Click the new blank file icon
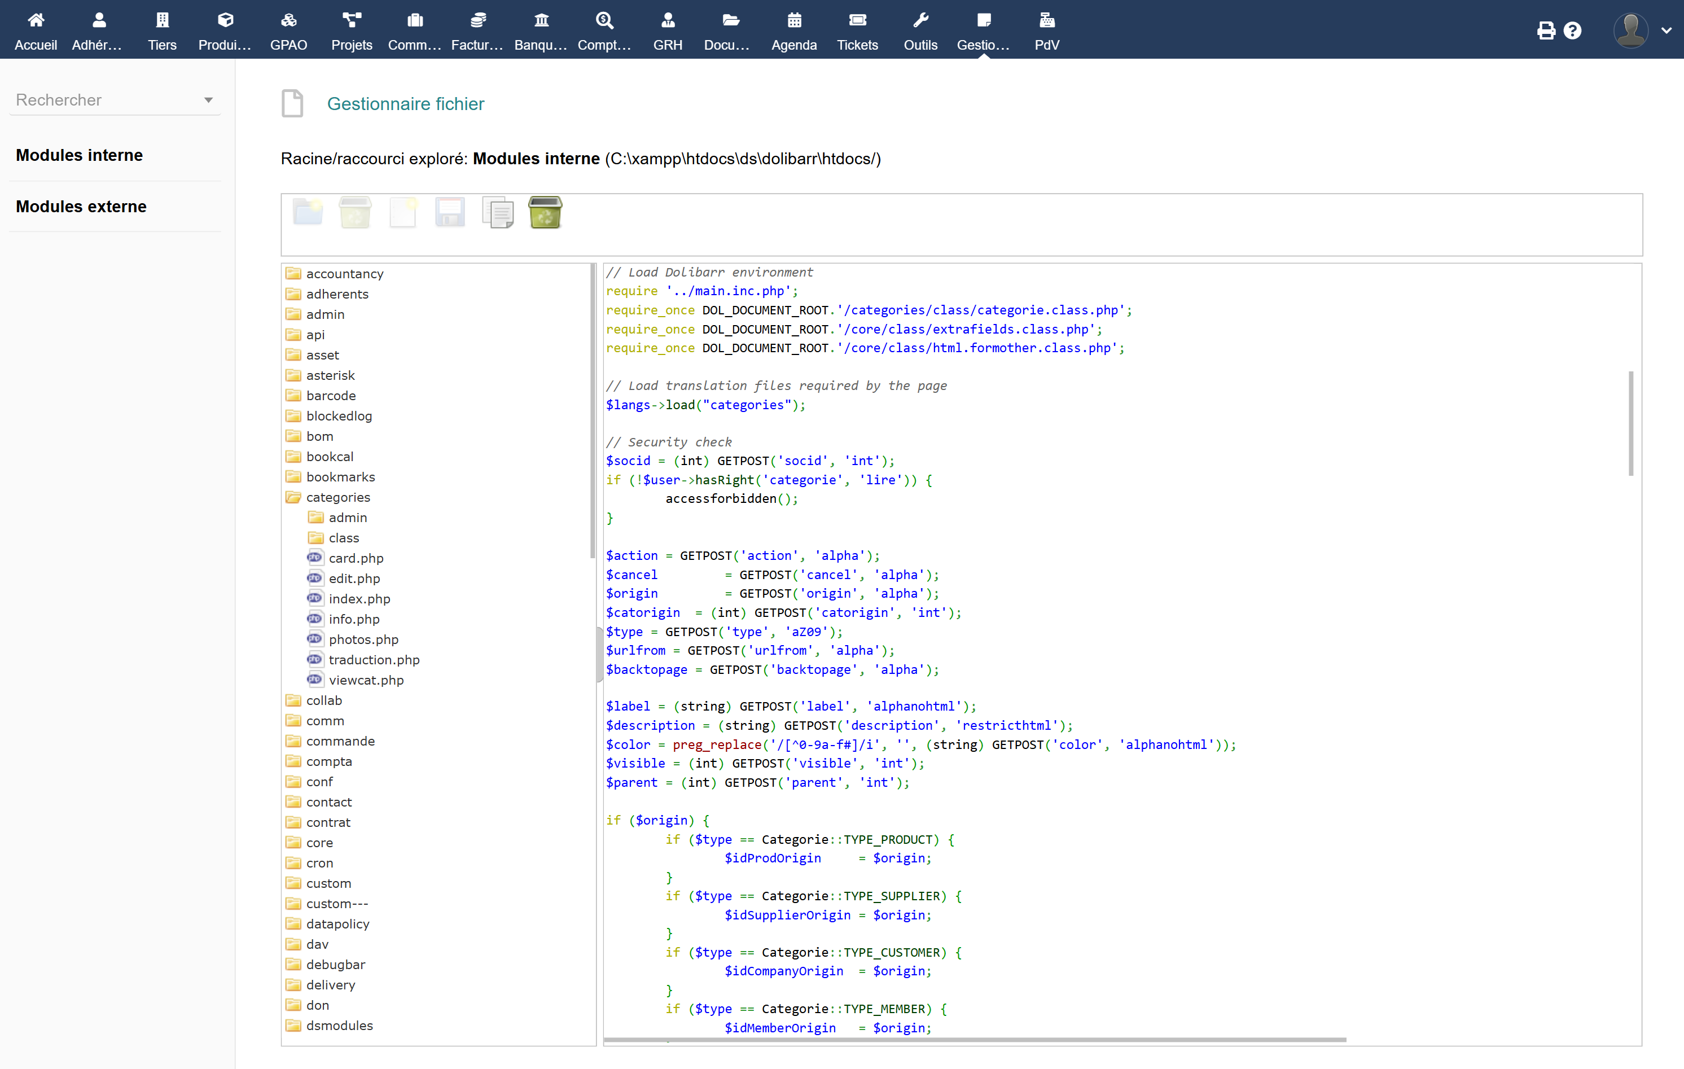The height and width of the screenshot is (1069, 1684). (x=403, y=212)
